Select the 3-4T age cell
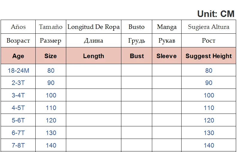The width and height of the screenshot is (237, 152). coord(18,95)
